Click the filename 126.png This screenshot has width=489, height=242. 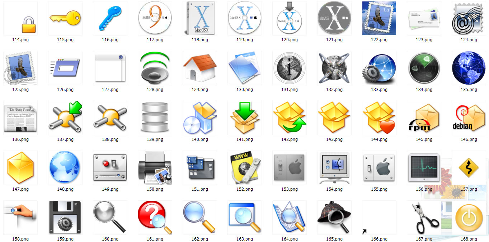click(65, 90)
